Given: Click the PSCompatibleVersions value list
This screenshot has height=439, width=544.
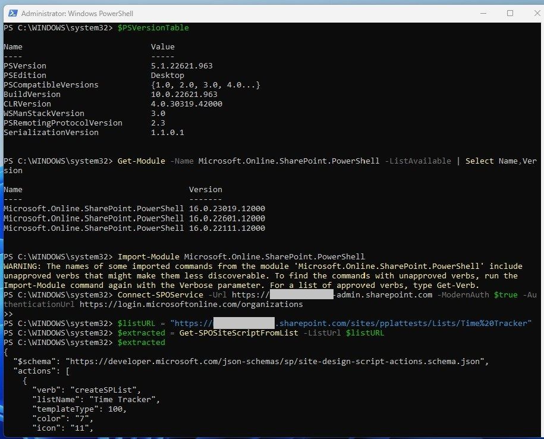Looking at the screenshot, I should (x=205, y=85).
